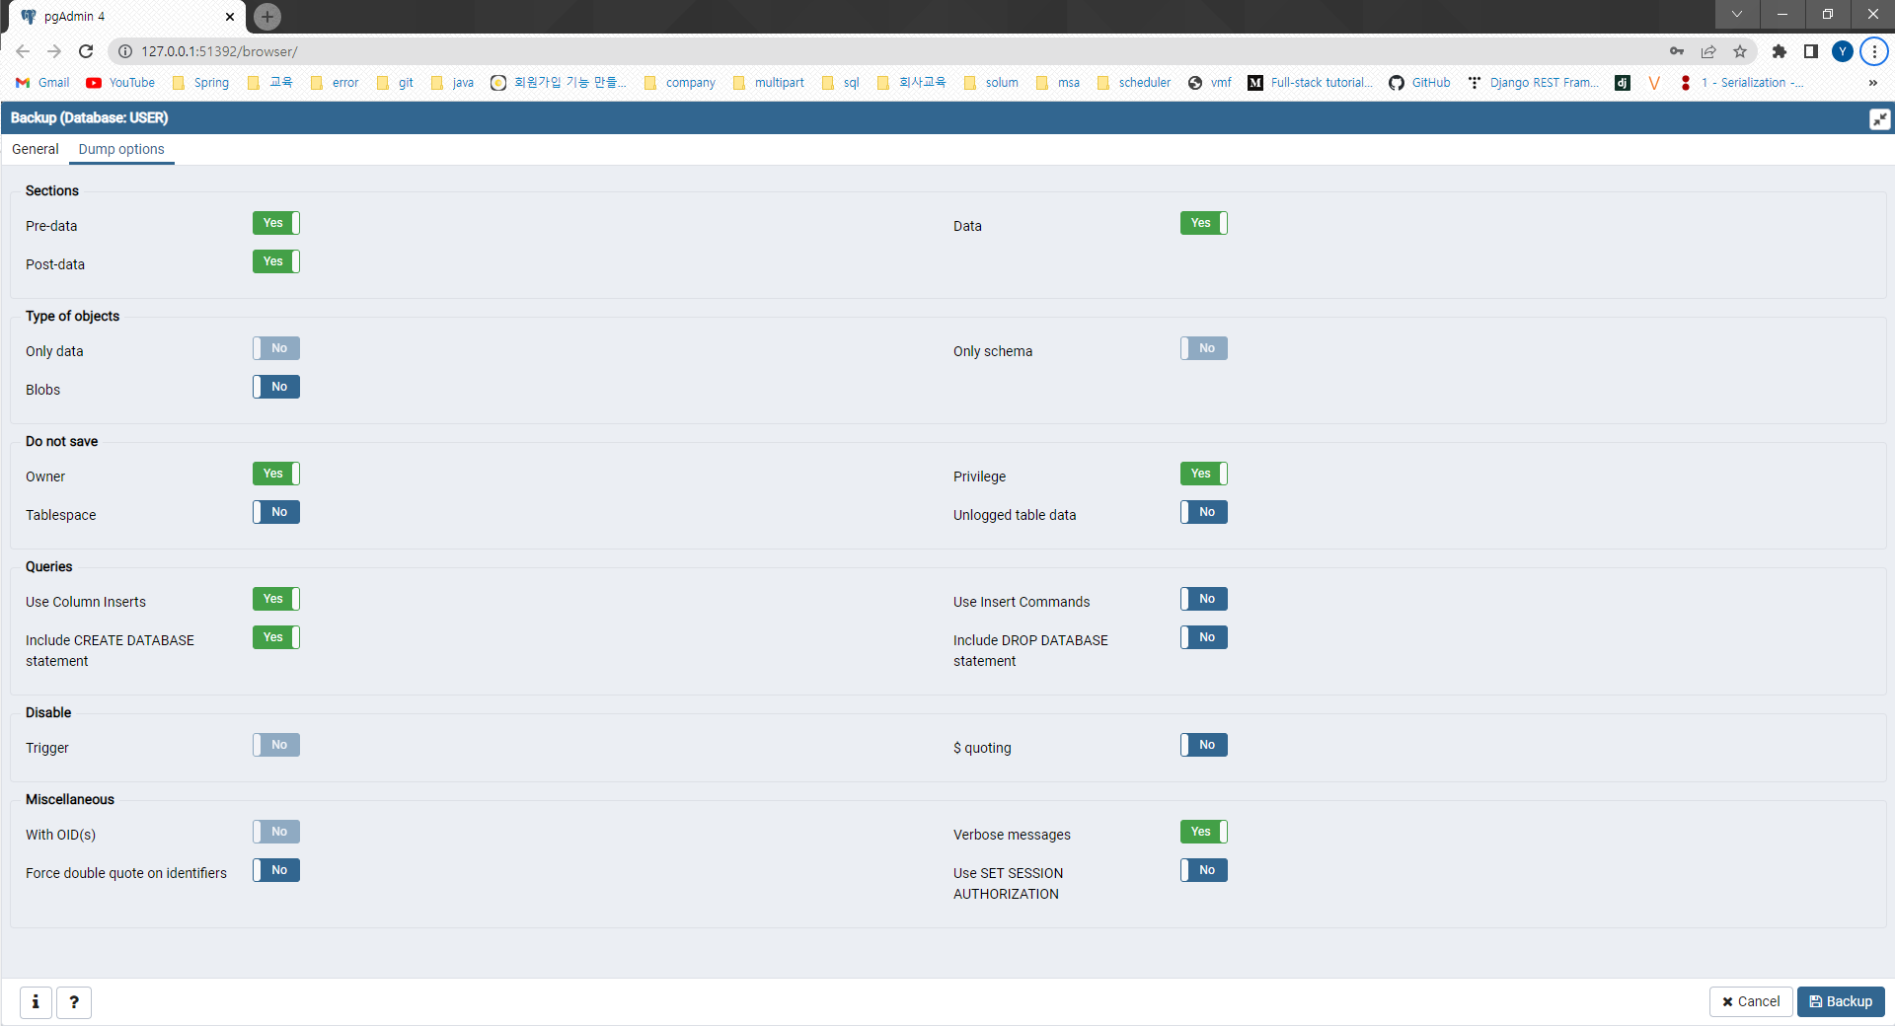Click the Disable Trigger switch
Screen dimensions: 1895x1026
pos(276,745)
